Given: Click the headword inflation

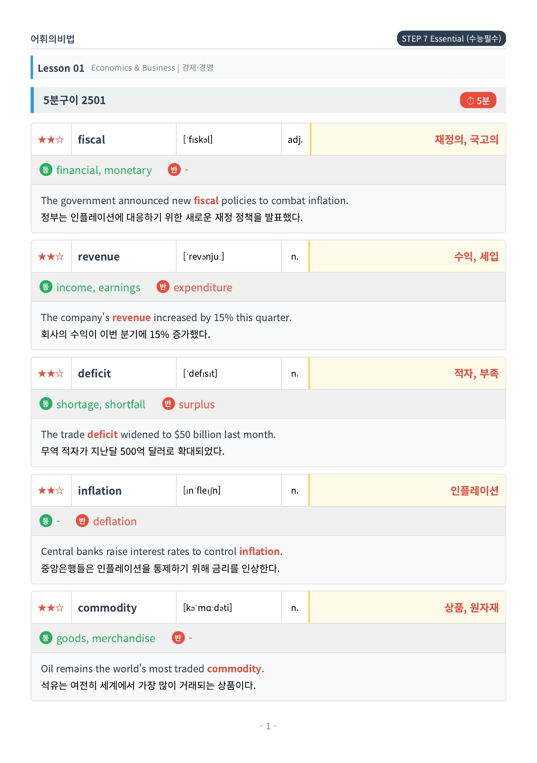Looking at the screenshot, I should [x=100, y=491].
